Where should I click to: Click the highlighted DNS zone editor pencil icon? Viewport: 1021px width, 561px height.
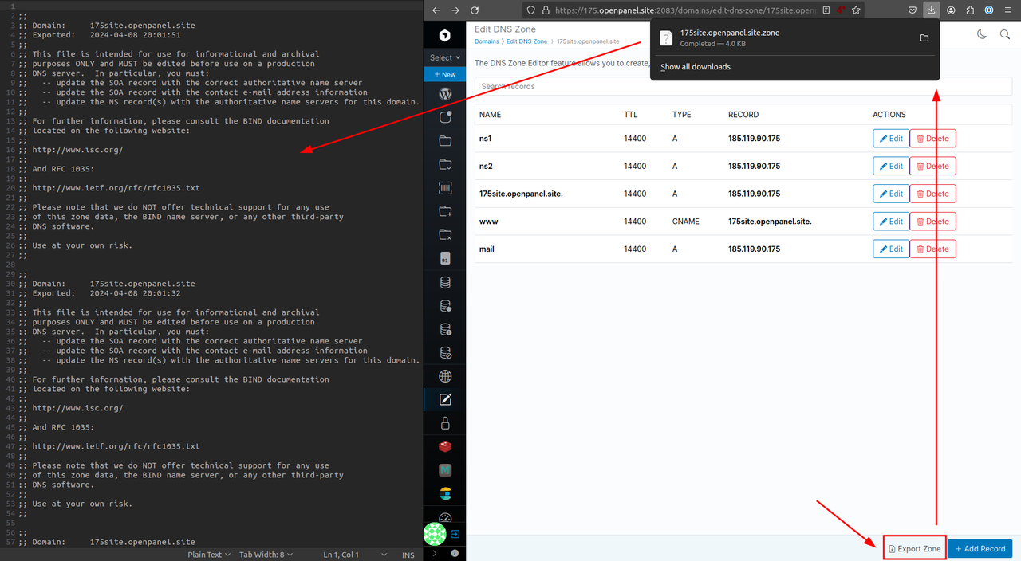[445, 400]
